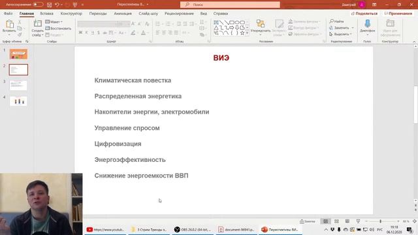
Task: Align text to the left
Action: pyautogui.click(x=157, y=33)
